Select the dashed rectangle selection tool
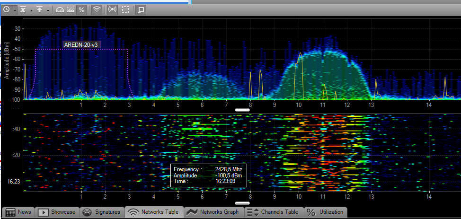The image size is (461, 219). pos(125,10)
